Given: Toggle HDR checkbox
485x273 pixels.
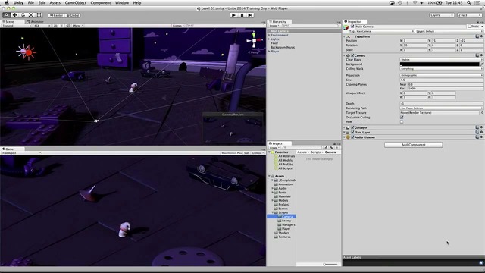Looking at the screenshot, I should pyautogui.click(x=402, y=121).
